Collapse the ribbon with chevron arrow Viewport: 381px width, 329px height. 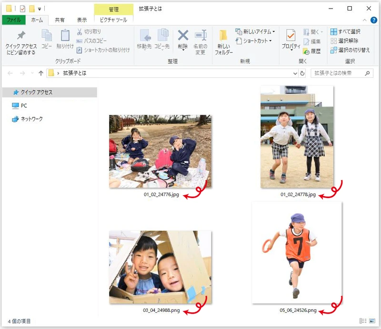point(365,20)
